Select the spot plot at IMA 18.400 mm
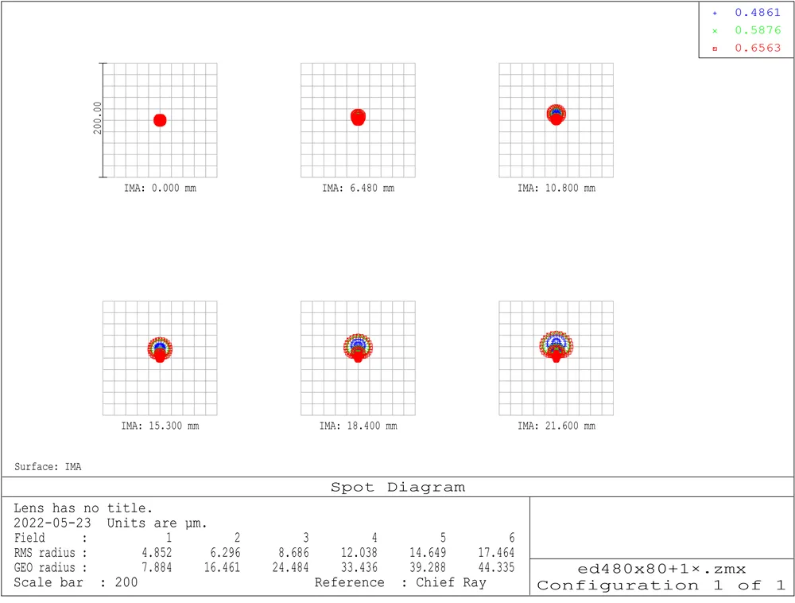Viewport: 795px width, 603px height. tap(358, 357)
